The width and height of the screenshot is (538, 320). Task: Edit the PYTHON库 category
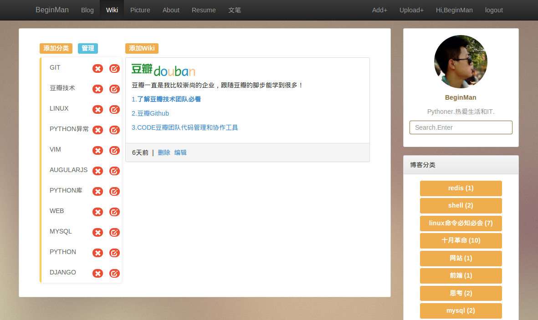pyautogui.click(x=114, y=191)
